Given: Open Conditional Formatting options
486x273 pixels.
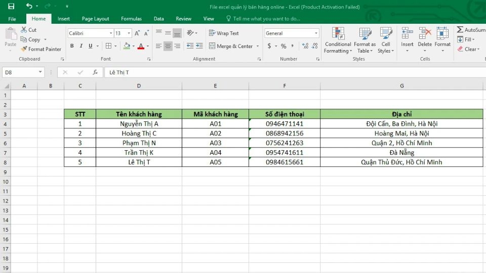Looking at the screenshot, I should [338, 40].
